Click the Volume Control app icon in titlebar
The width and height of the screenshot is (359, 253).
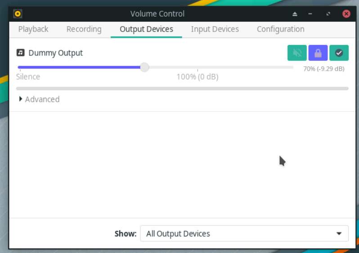[18, 14]
